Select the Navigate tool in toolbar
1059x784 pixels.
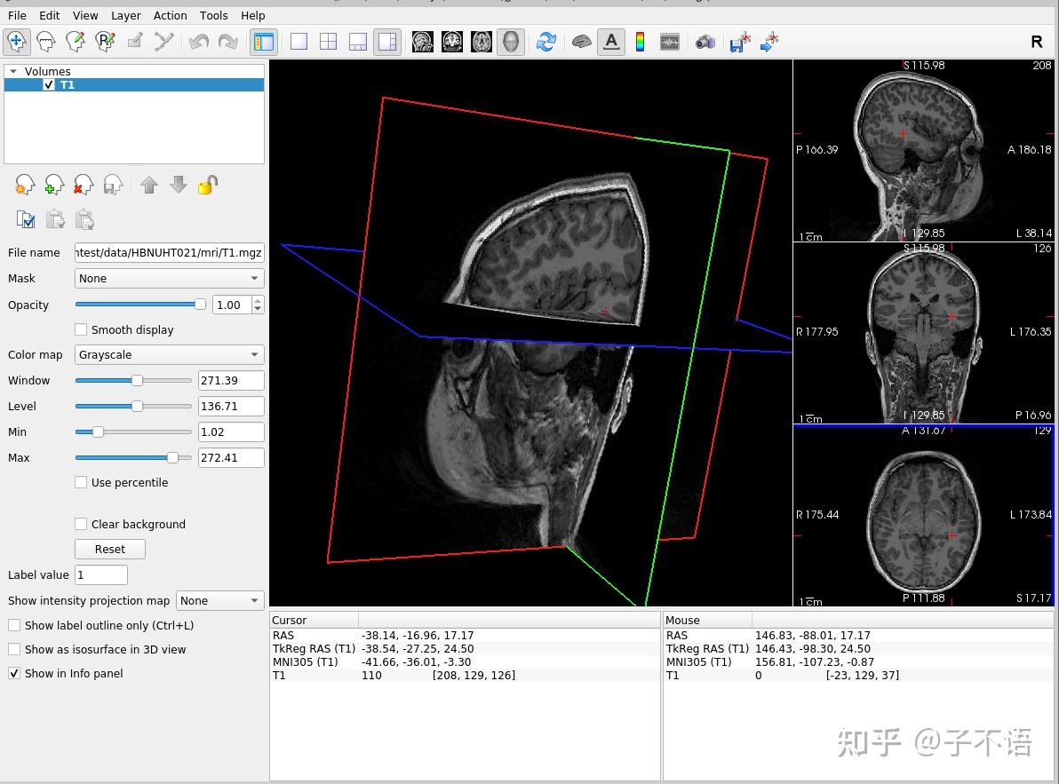pos(17,42)
